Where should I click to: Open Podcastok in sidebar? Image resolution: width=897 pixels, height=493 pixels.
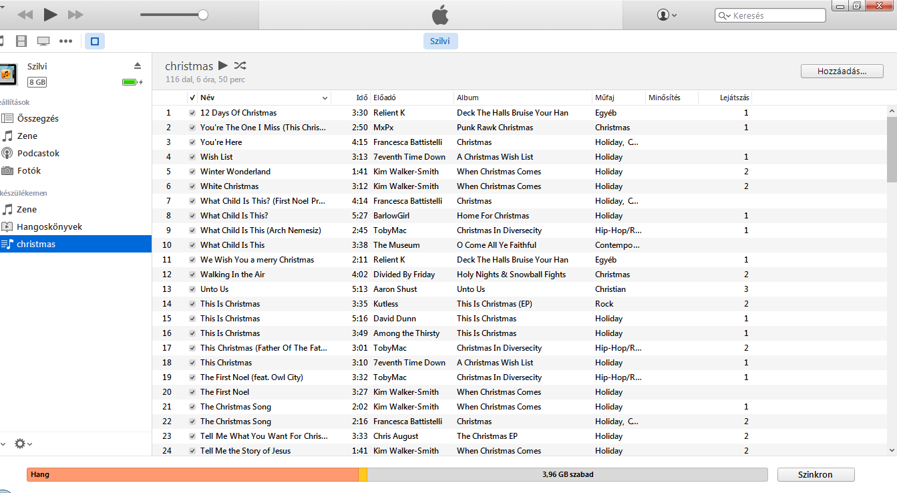coord(38,153)
